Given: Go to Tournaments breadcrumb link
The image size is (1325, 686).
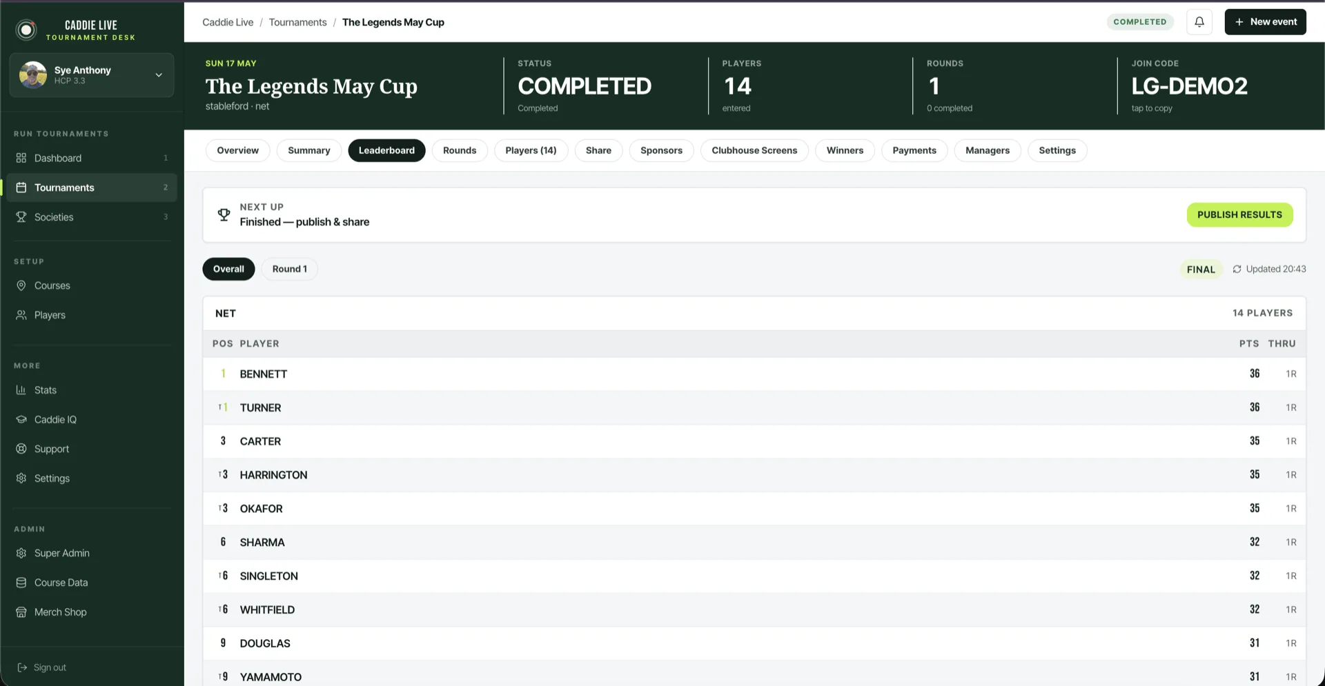Looking at the screenshot, I should tap(297, 22).
